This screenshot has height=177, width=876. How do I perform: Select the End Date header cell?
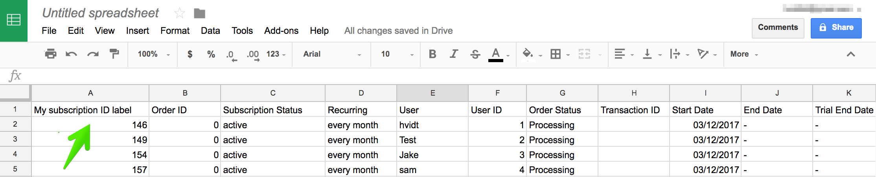pos(777,110)
